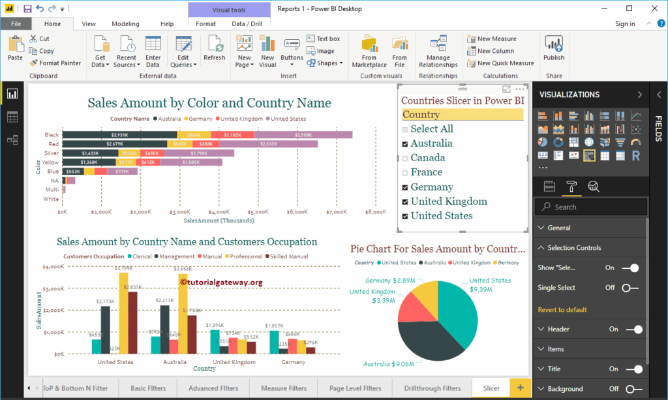Tick the Select All checkbox

[405, 129]
